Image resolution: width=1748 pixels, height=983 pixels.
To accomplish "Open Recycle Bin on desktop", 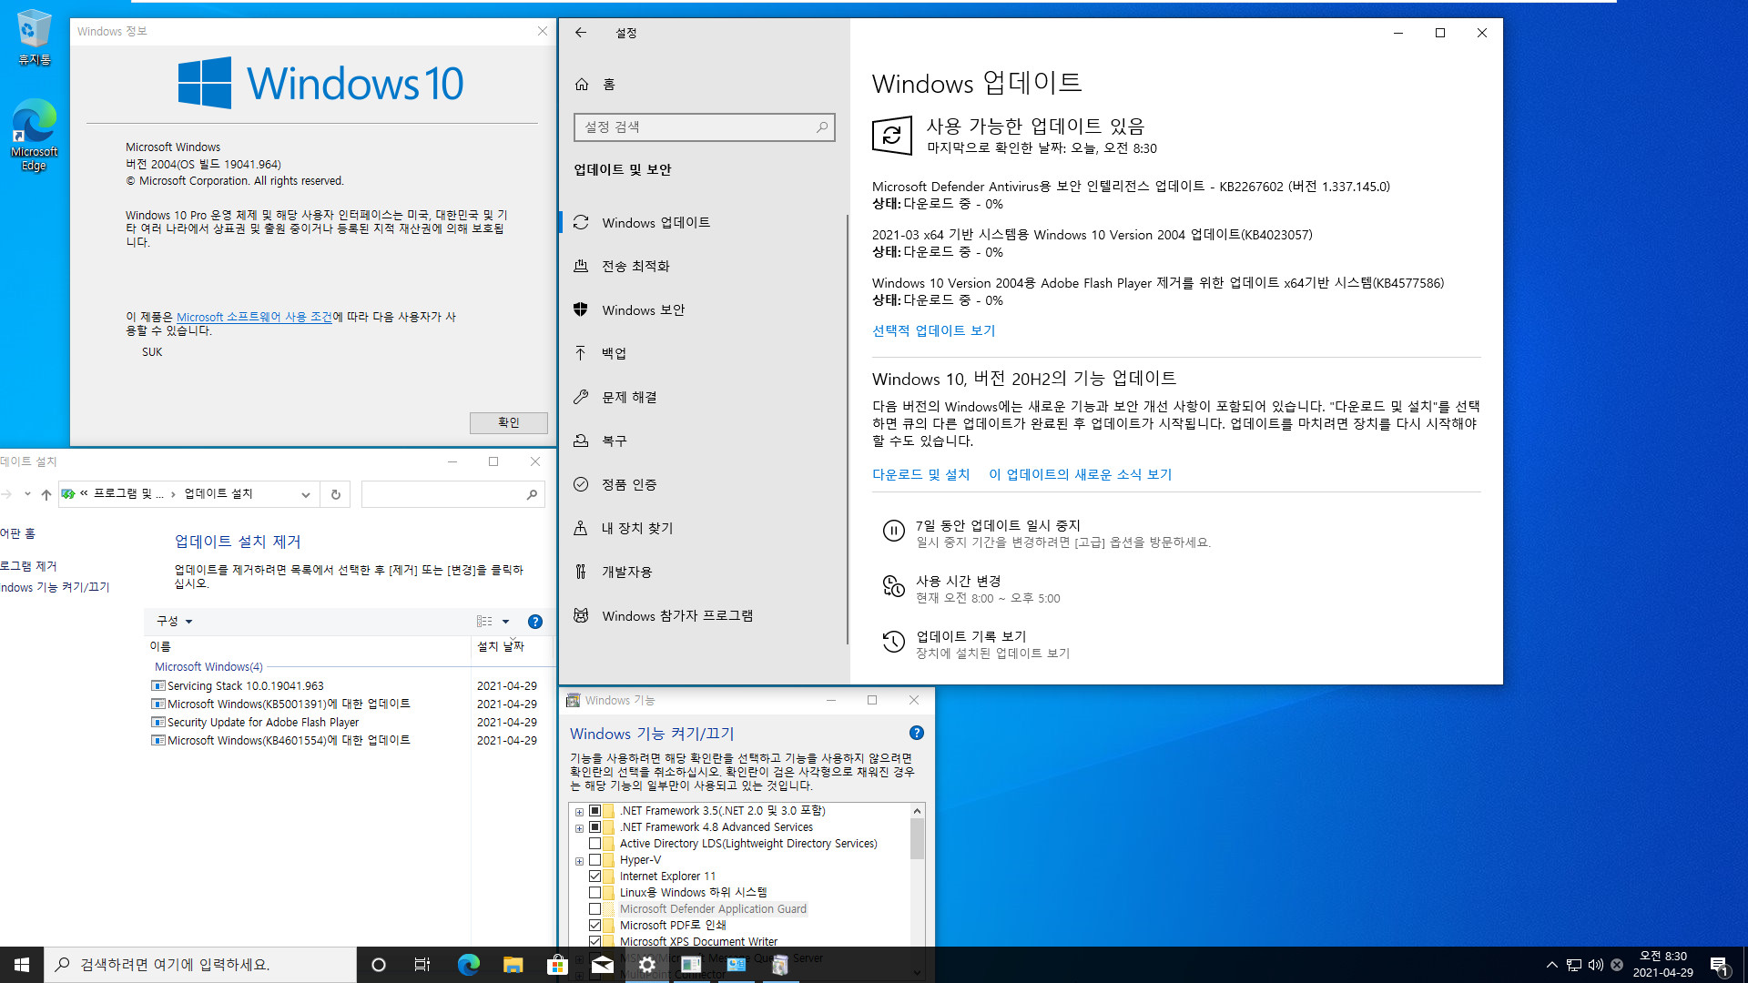I will click(34, 36).
